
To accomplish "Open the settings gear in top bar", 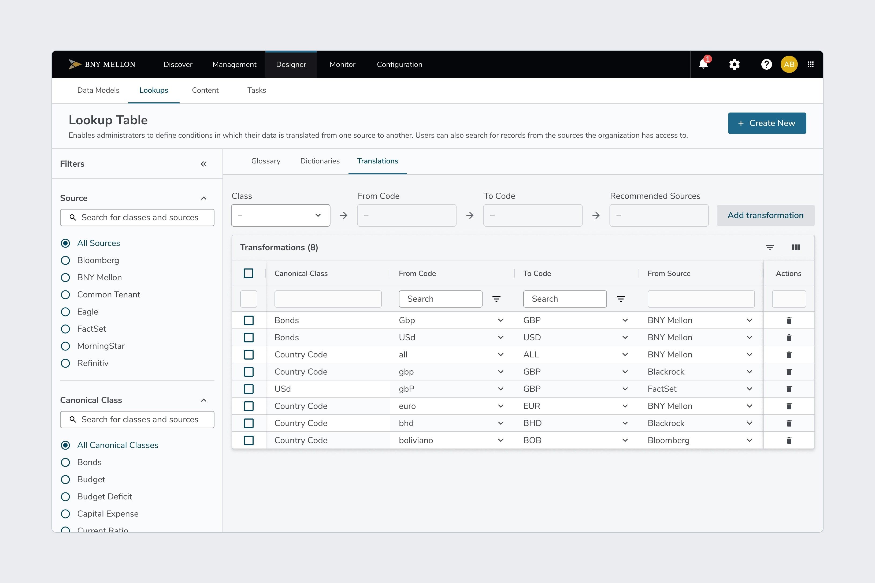I will 734,64.
